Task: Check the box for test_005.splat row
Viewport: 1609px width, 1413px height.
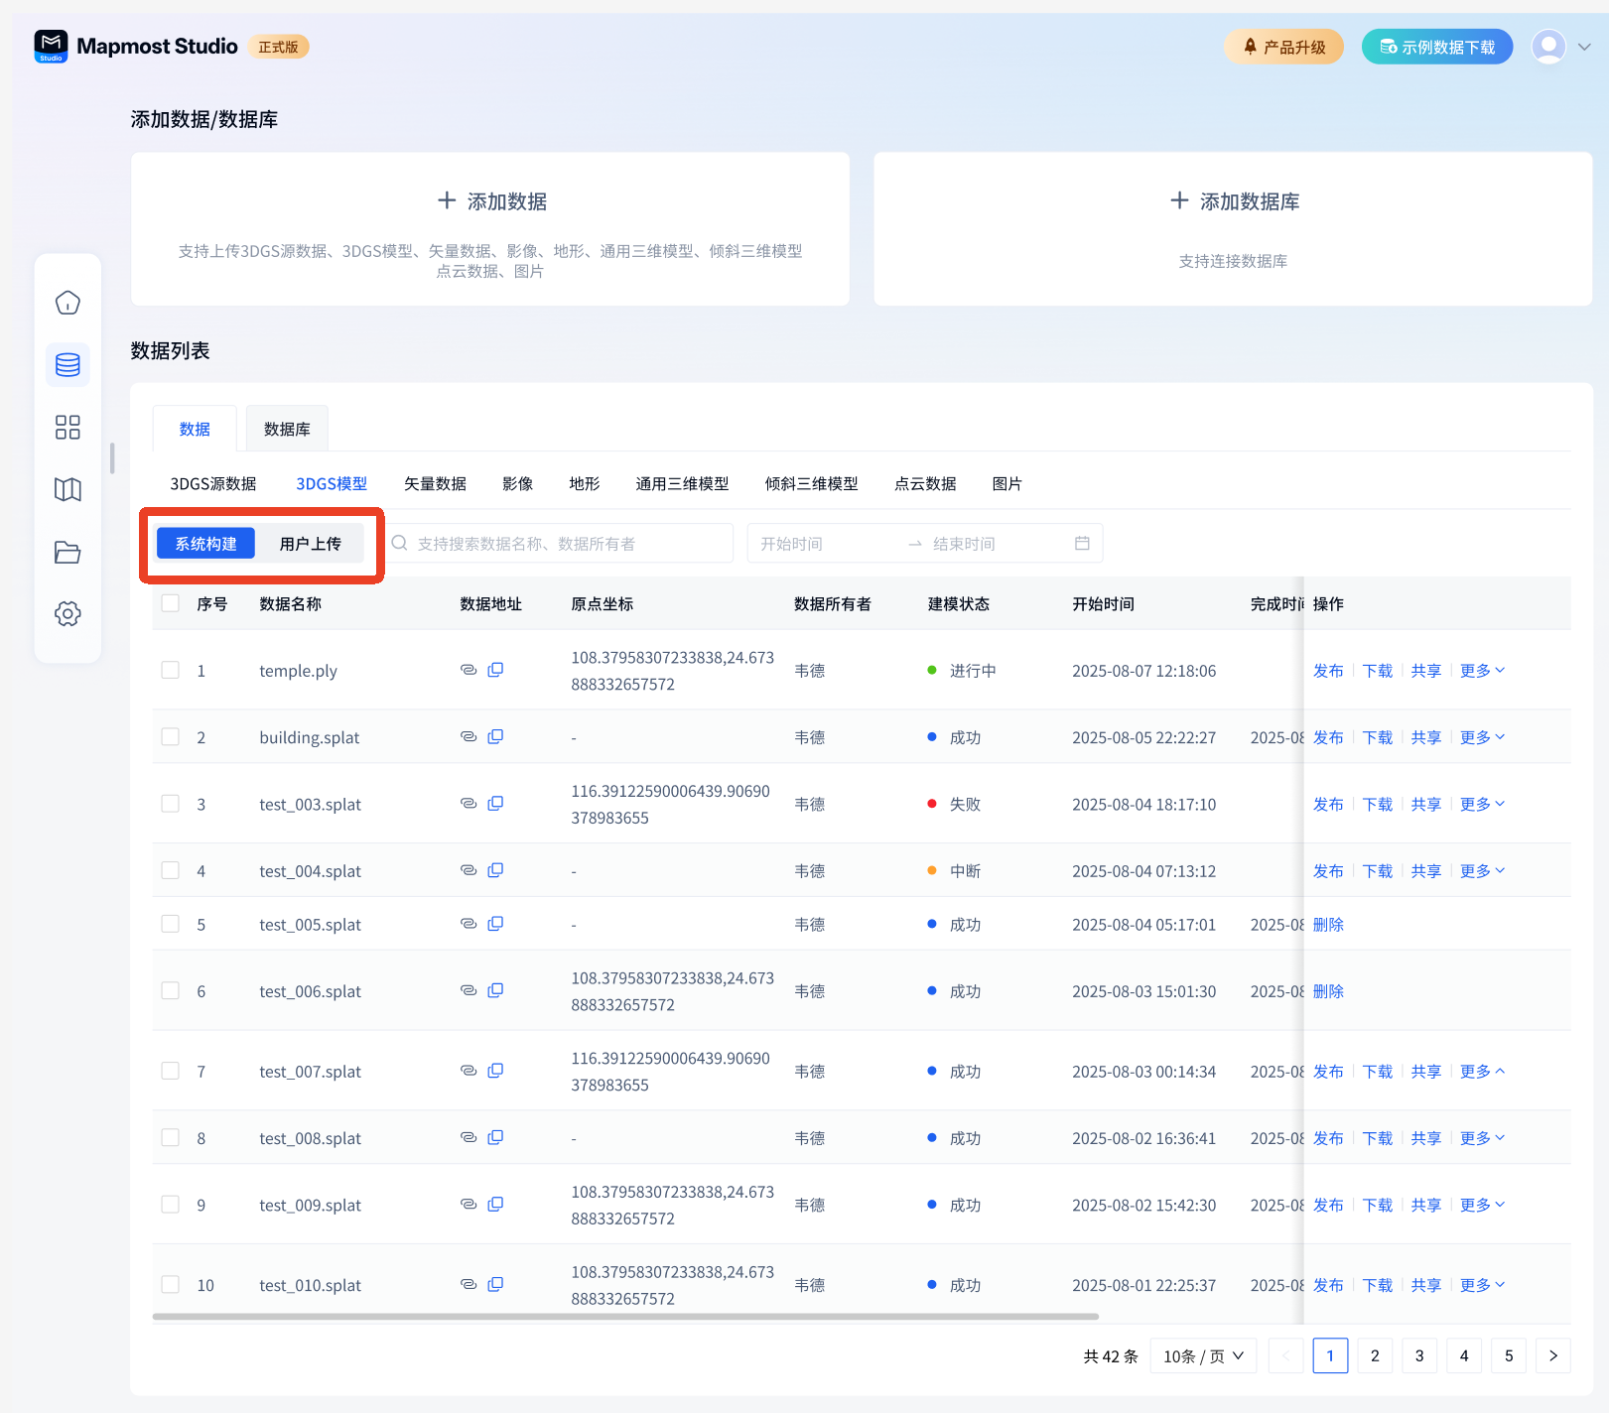Action: (171, 924)
